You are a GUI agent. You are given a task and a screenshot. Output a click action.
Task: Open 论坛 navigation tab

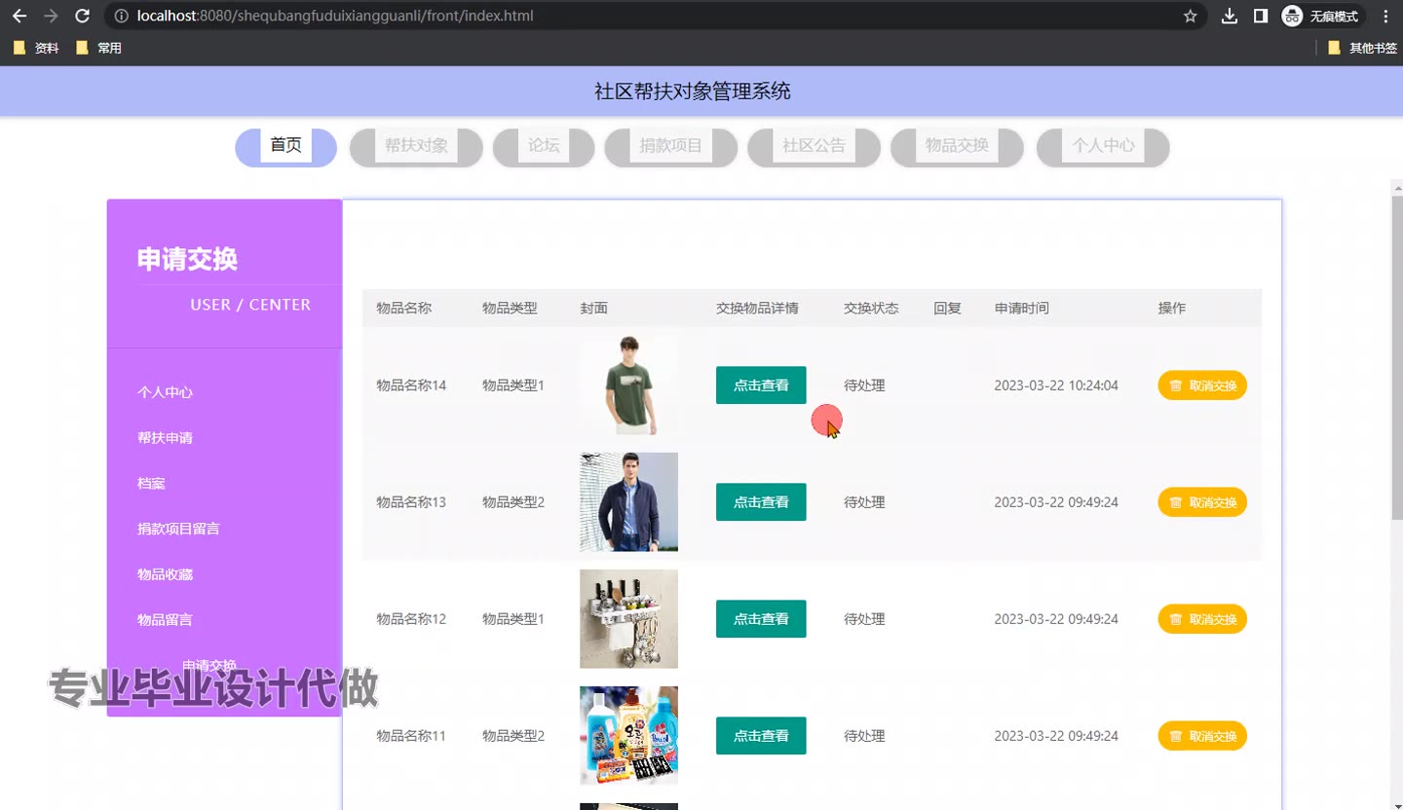point(544,146)
